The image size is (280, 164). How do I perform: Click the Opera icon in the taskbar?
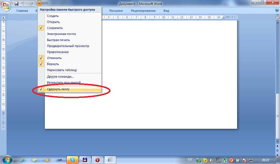(x=98, y=160)
